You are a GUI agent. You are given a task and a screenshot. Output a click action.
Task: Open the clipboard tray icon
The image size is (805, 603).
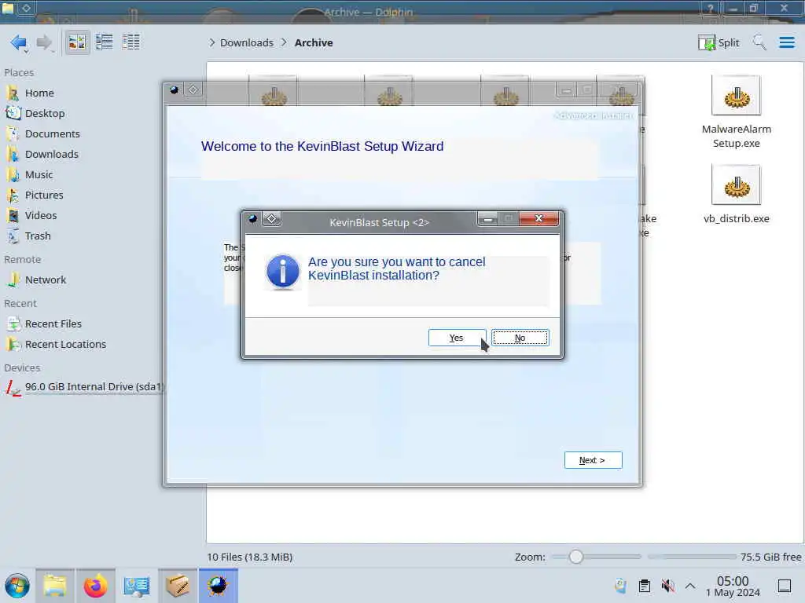(x=645, y=586)
